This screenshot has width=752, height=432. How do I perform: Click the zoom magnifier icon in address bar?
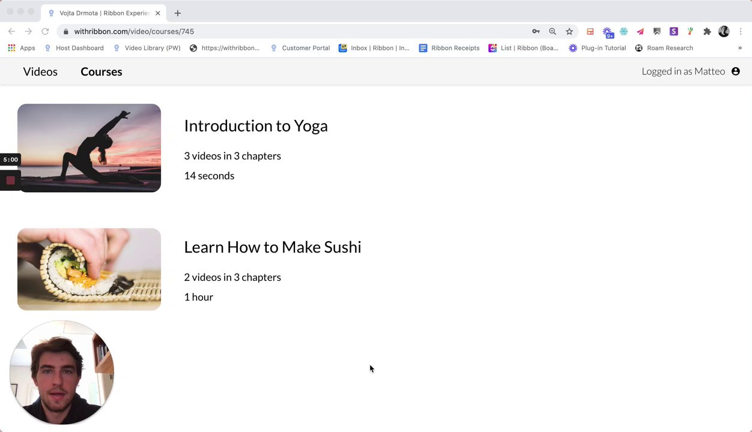click(x=553, y=31)
